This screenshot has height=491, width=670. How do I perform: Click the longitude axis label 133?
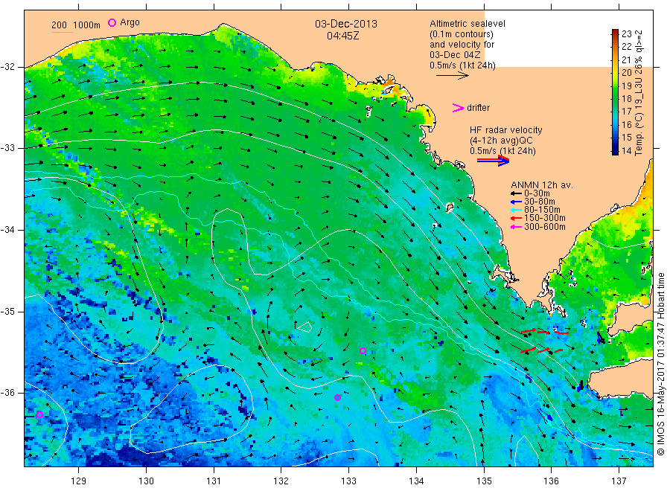tap(348, 481)
